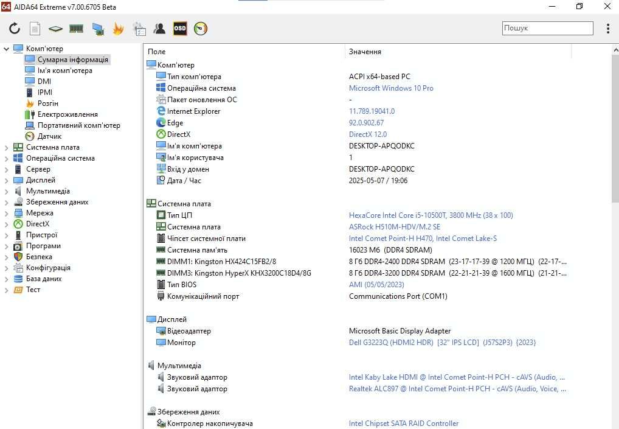
Task: Expand the Дисплей tree node
Action: [x=6, y=181]
